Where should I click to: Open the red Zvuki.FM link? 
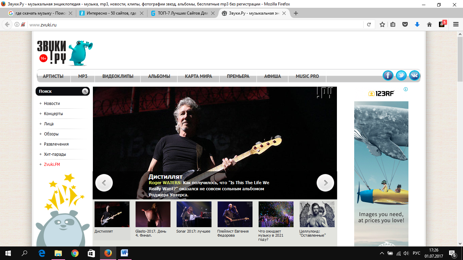click(x=52, y=165)
